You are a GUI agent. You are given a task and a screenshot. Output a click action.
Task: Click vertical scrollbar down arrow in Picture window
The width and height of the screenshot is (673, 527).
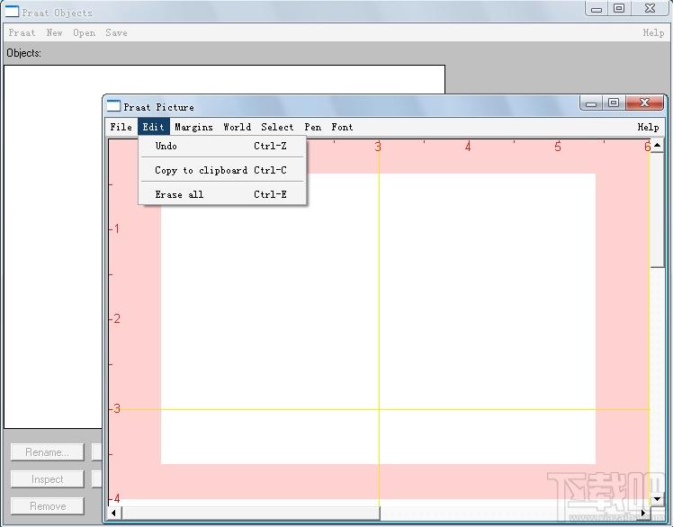(x=657, y=499)
